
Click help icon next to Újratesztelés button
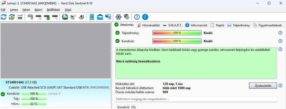[x=280, y=85]
